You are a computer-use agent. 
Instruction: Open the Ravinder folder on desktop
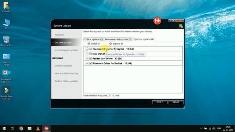6,7
